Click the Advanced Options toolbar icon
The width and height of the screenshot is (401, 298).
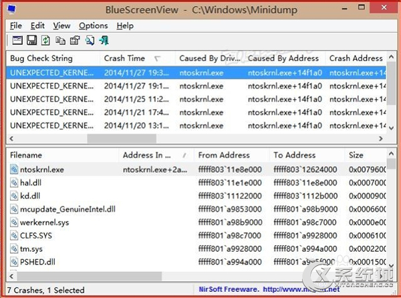(17, 40)
